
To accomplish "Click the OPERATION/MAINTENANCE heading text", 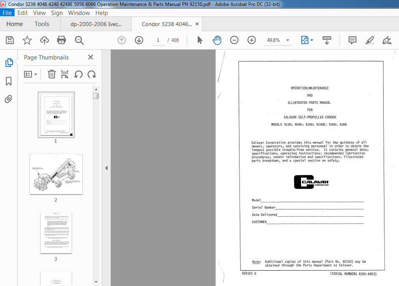I will tap(310, 88).
